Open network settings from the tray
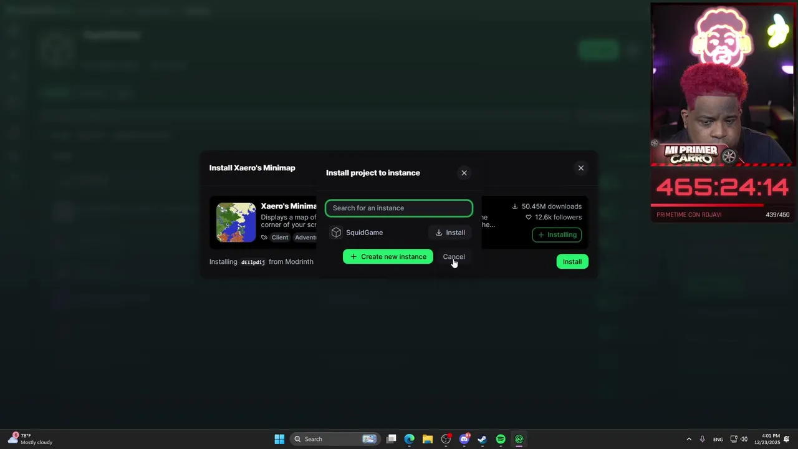Screen dimensions: 798x449 (734, 439)
